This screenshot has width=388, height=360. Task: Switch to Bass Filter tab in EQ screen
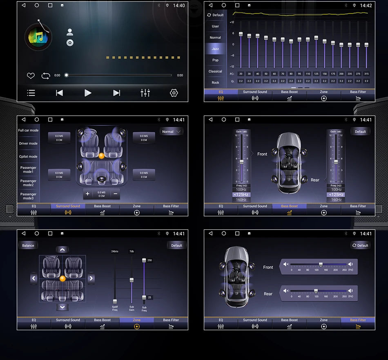358,95
